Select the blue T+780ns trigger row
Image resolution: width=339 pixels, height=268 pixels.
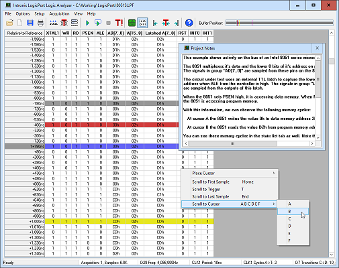pos(92,146)
